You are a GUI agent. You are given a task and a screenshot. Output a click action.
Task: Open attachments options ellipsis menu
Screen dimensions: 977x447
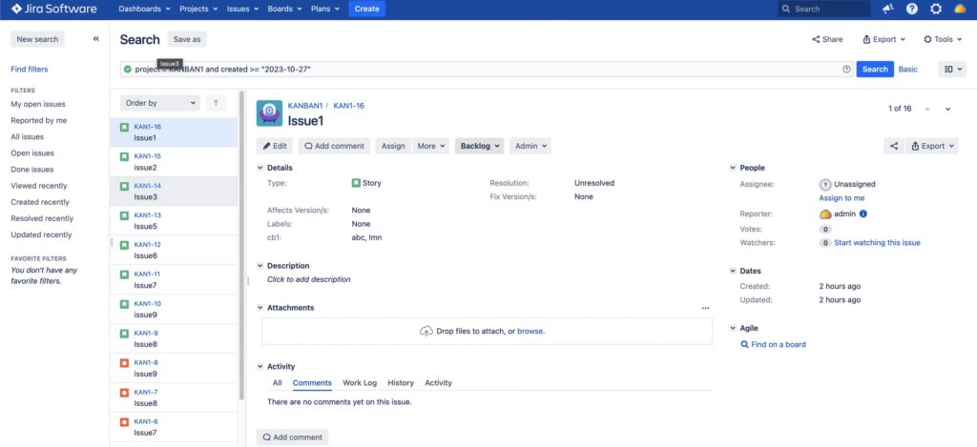(705, 308)
